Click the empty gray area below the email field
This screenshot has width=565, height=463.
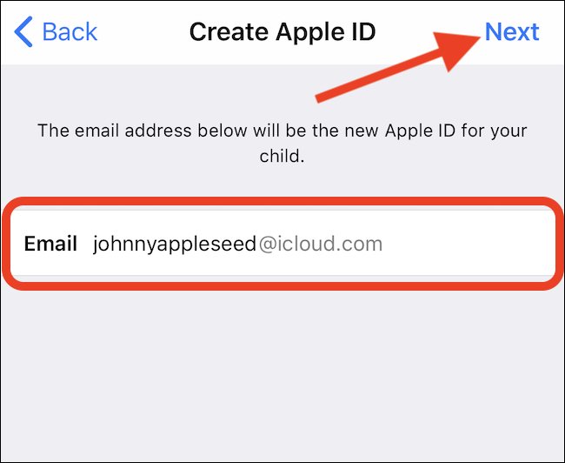[x=282, y=375]
